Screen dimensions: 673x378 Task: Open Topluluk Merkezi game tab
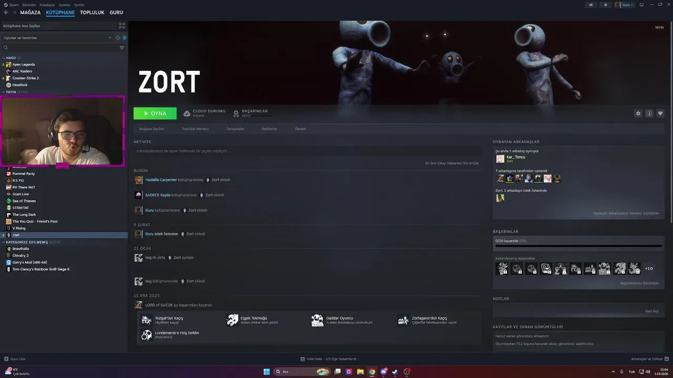(x=195, y=129)
